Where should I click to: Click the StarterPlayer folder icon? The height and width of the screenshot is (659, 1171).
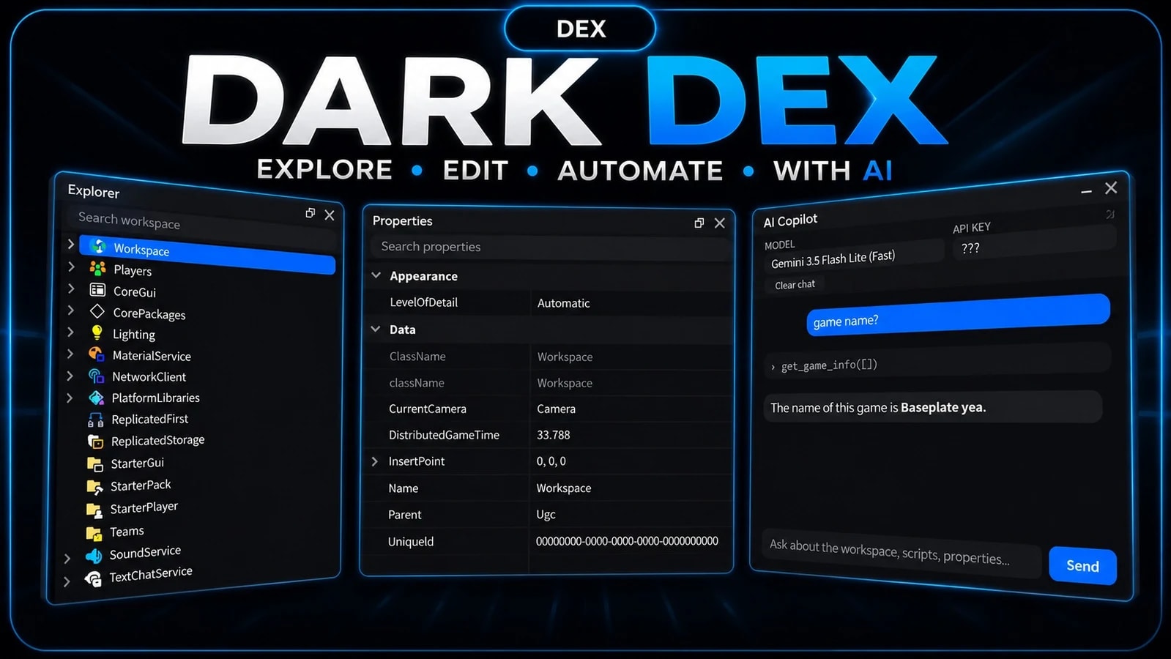(94, 510)
